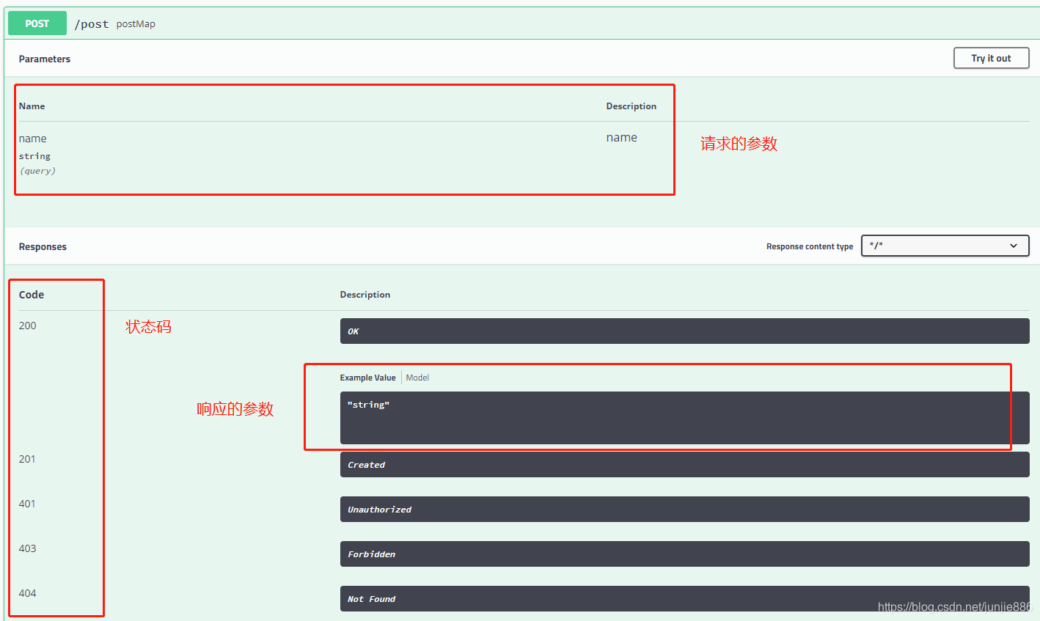Image resolution: width=1040 pixels, height=621 pixels.
Task: Switch to the Example Value tab
Action: pos(367,378)
